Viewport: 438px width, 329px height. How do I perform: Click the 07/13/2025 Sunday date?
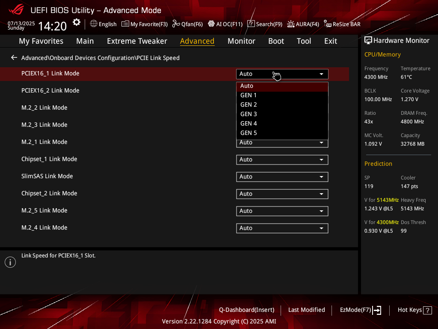point(21,25)
